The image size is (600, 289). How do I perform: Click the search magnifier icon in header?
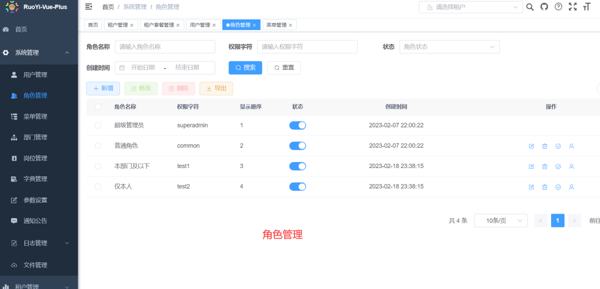pos(530,7)
